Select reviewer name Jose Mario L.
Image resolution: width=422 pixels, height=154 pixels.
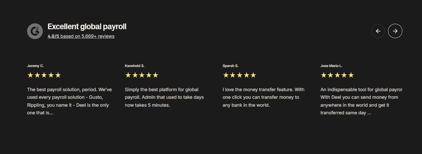332,66
